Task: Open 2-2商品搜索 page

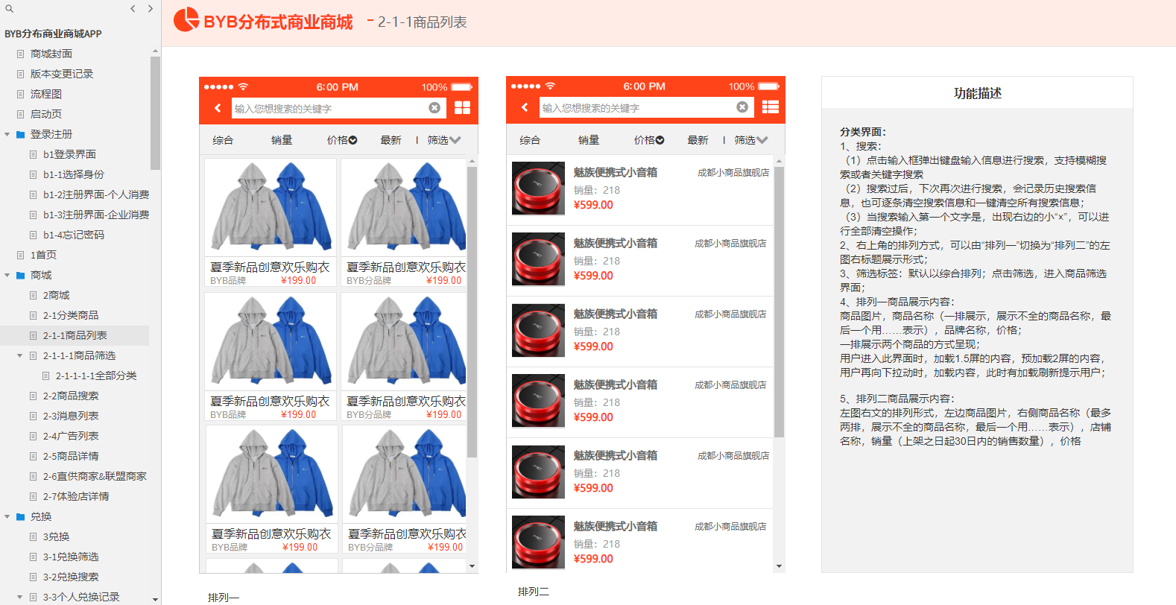Action: click(x=71, y=396)
